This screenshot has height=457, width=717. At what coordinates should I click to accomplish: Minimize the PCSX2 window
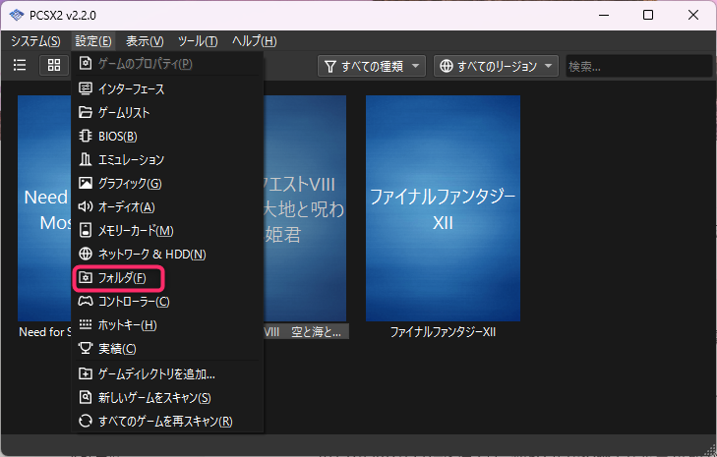[604, 15]
